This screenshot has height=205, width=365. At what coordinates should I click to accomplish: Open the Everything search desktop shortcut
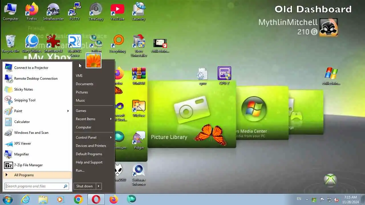[x=117, y=44]
